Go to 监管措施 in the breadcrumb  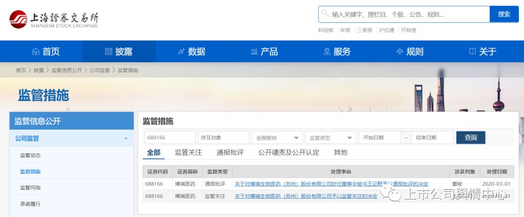128,70
